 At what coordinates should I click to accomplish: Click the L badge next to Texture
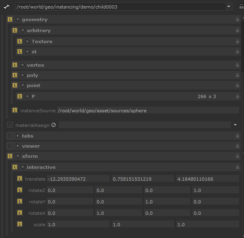point(19,41)
